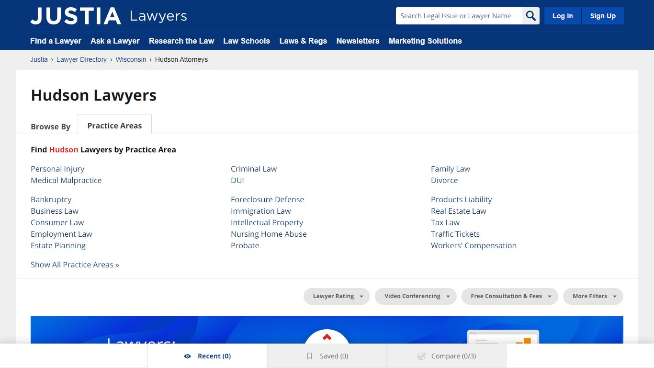Open the Ask a Lawyer menu

tap(115, 41)
